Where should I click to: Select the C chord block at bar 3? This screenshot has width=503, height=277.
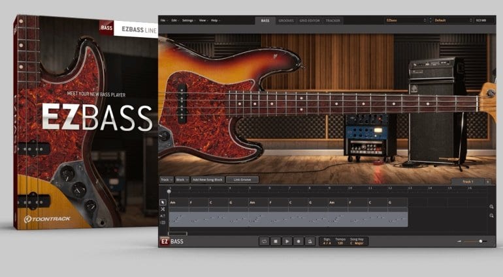[x=219, y=203]
